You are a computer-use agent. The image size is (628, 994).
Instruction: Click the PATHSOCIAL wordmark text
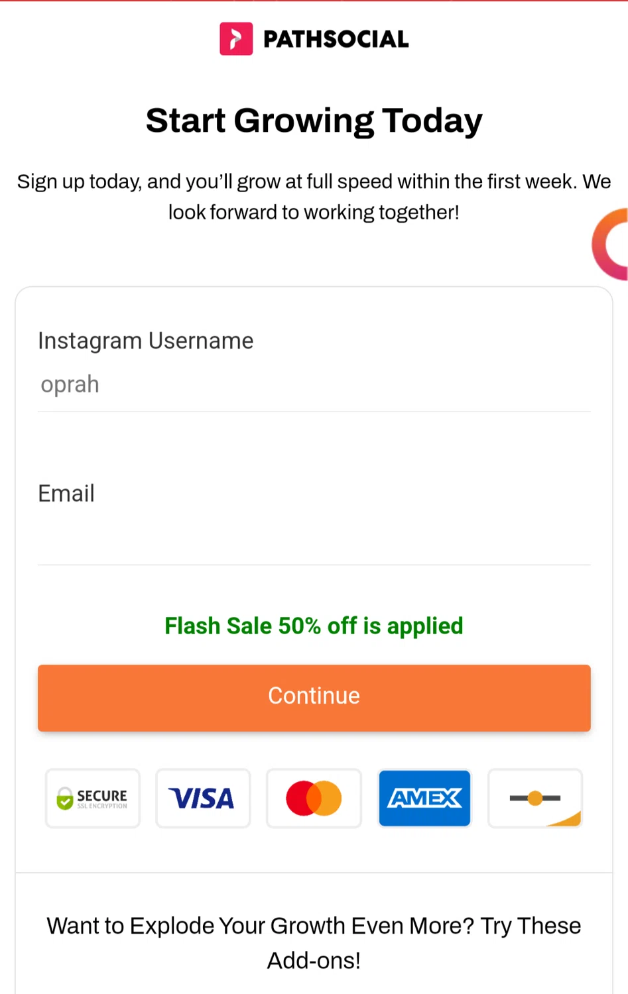click(336, 40)
